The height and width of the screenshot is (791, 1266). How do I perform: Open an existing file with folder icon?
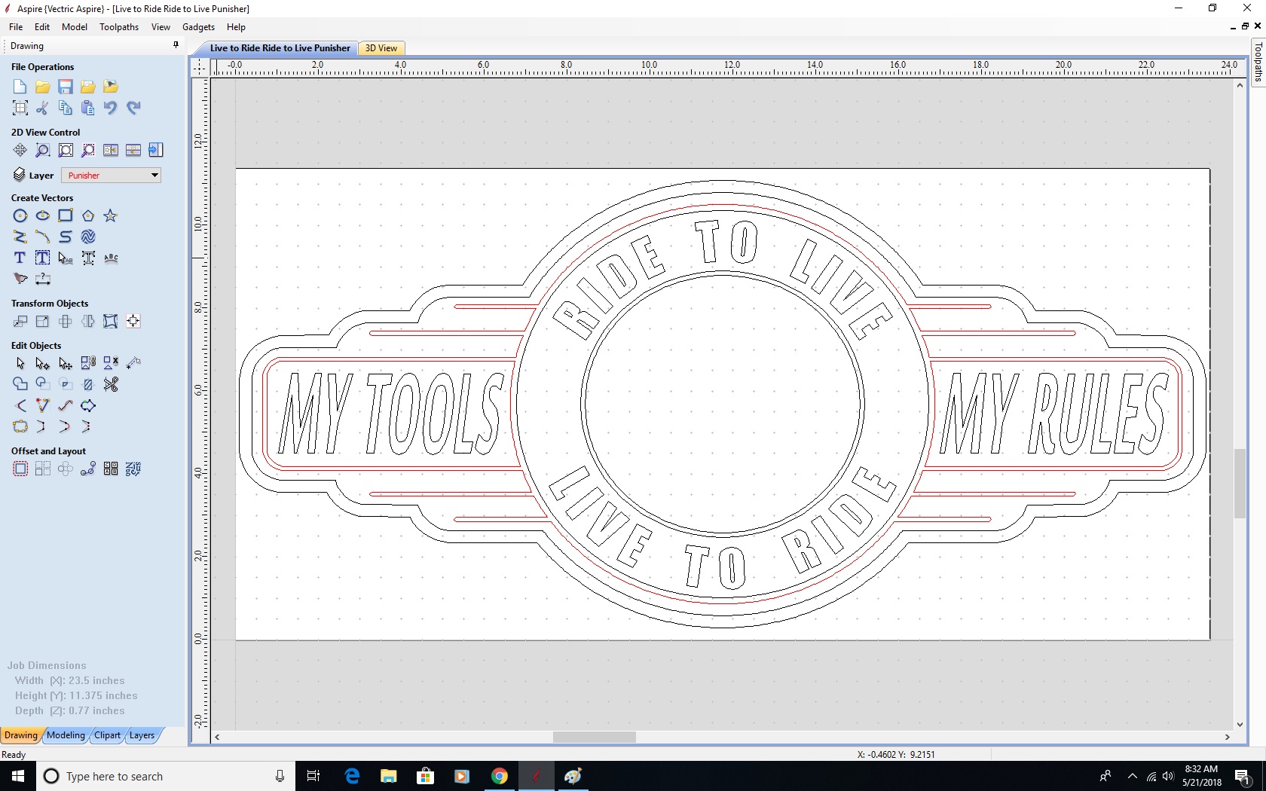click(43, 87)
